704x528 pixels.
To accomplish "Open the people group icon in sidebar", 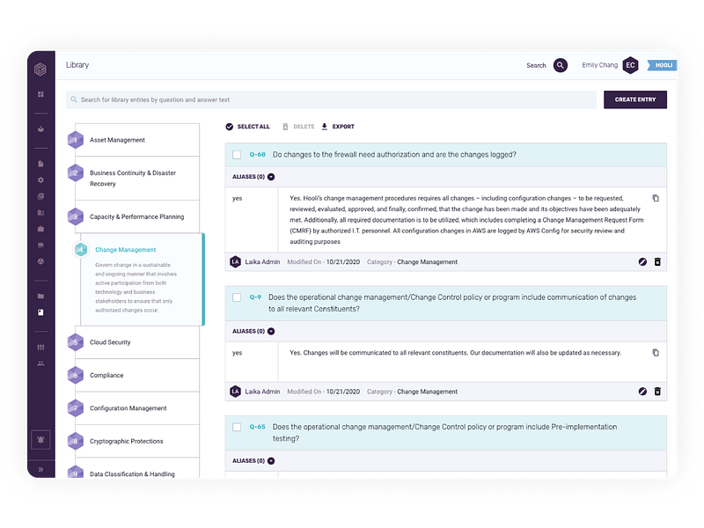I will coord(40,363).
